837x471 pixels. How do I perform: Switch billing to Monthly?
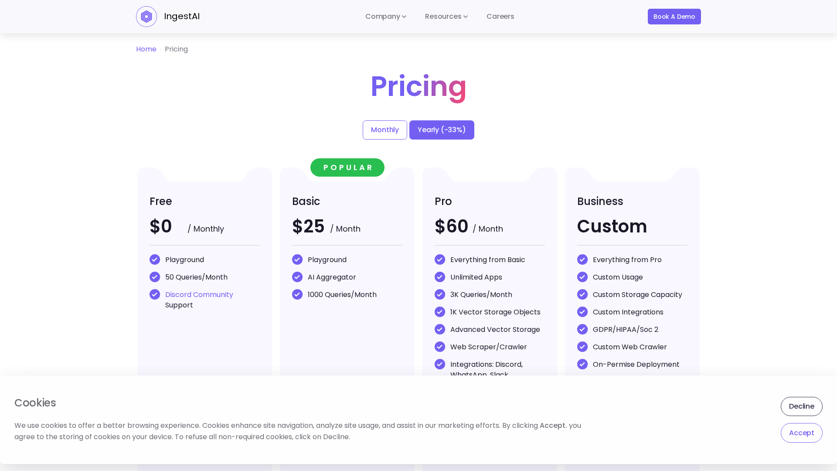[384, 130]
